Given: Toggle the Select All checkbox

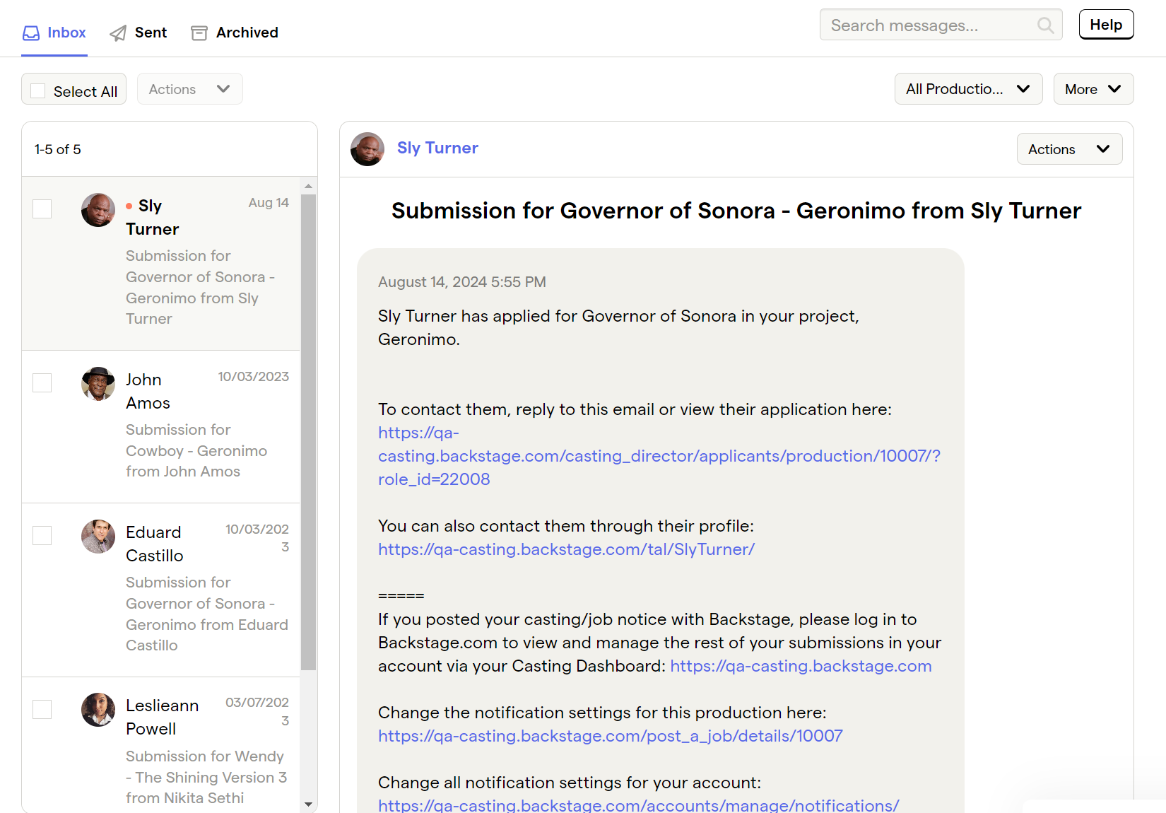Looking at the screenshot, I should (x=38, y=91).
